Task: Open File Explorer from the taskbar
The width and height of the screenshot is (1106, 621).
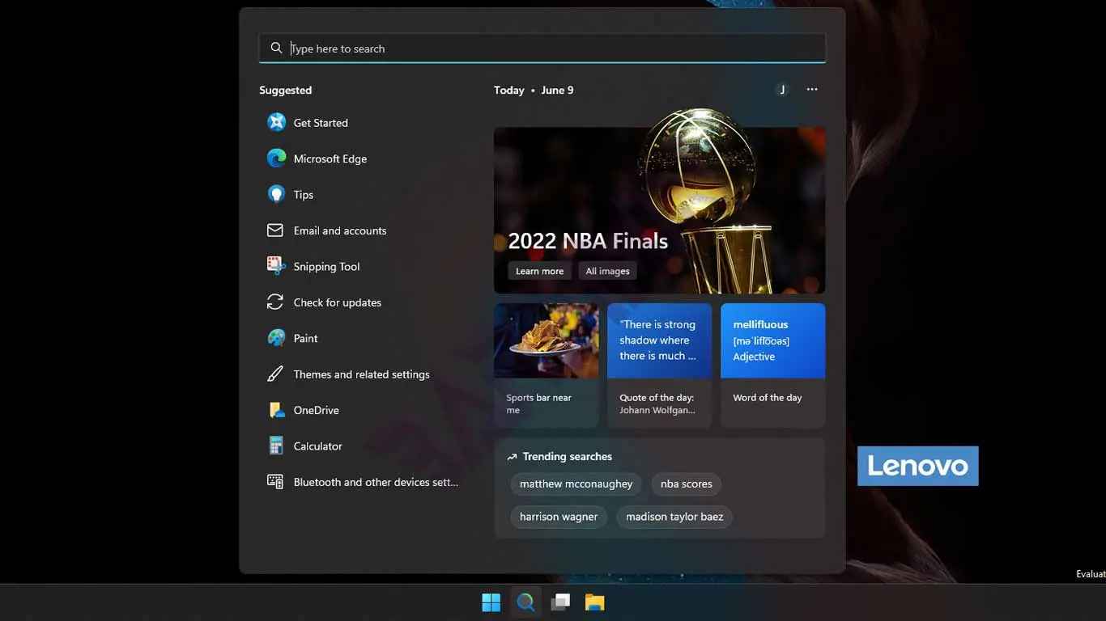Action: click(595, 602)
